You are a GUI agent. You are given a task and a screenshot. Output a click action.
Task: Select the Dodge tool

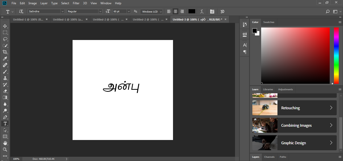[x=5, y=110]
